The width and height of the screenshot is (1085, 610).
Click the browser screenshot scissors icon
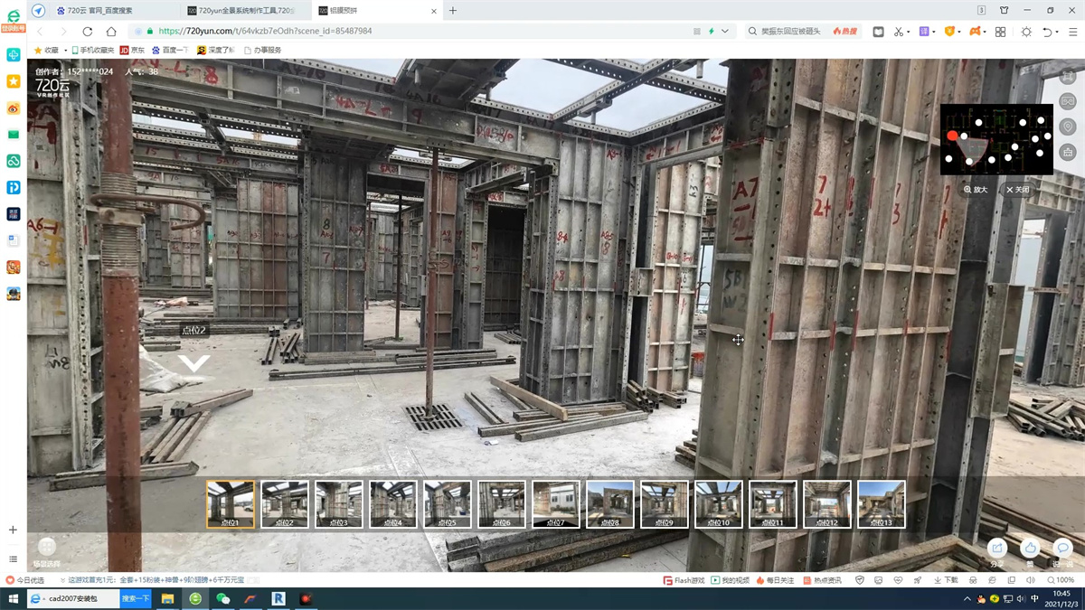(899, 32)
